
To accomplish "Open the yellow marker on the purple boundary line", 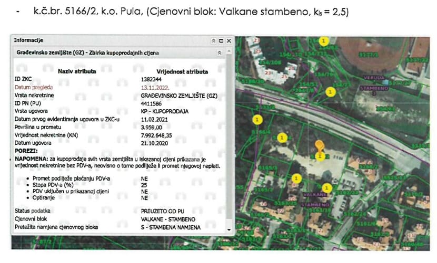I will click(257, 120).
